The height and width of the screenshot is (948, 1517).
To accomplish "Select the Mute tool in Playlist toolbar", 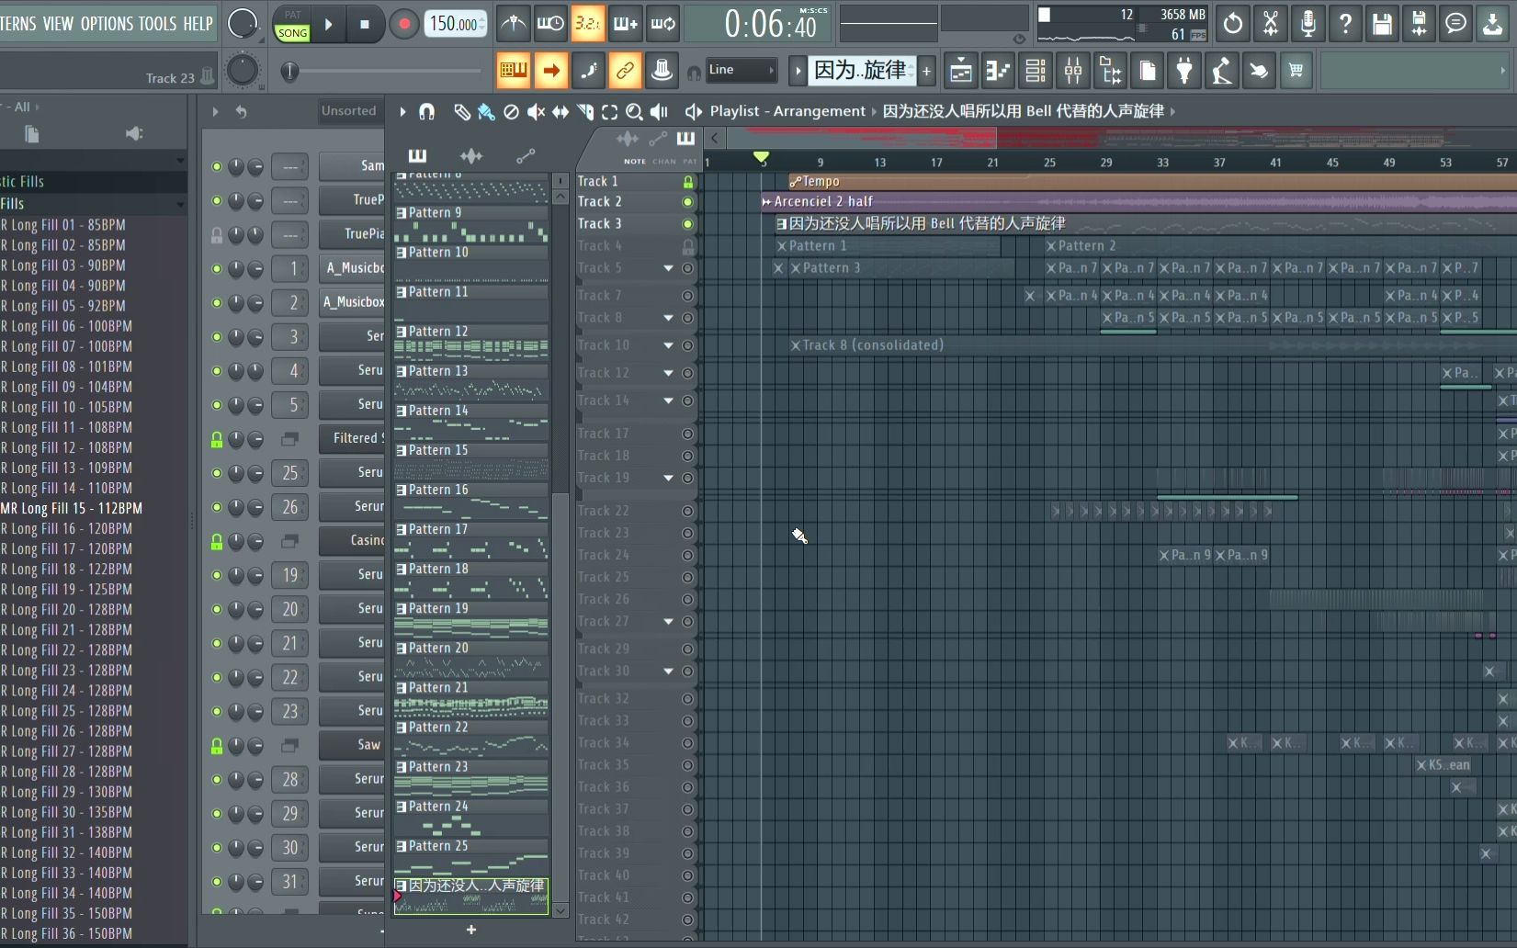I will (536, 112).
